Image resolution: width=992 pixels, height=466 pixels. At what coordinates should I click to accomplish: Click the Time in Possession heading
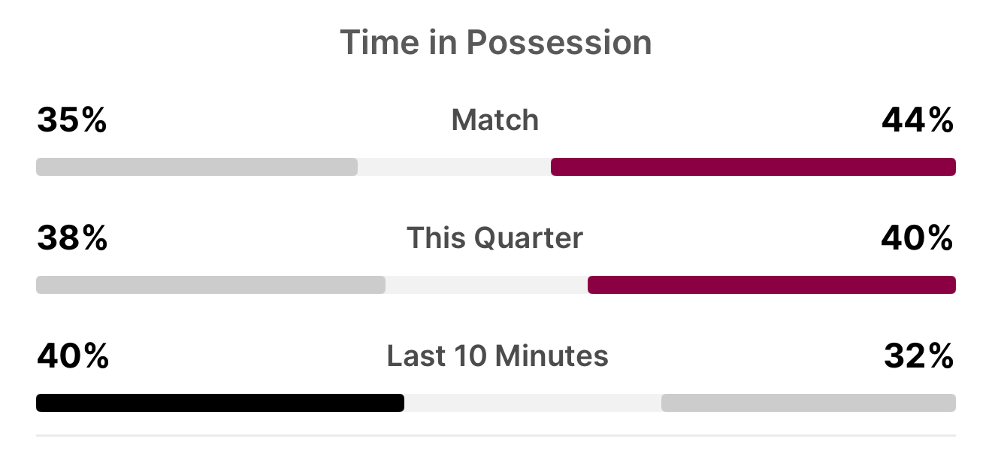pos(495,43)
